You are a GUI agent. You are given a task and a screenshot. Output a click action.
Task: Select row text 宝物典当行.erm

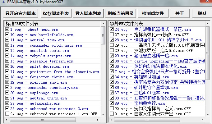click(x=150, y=103)
